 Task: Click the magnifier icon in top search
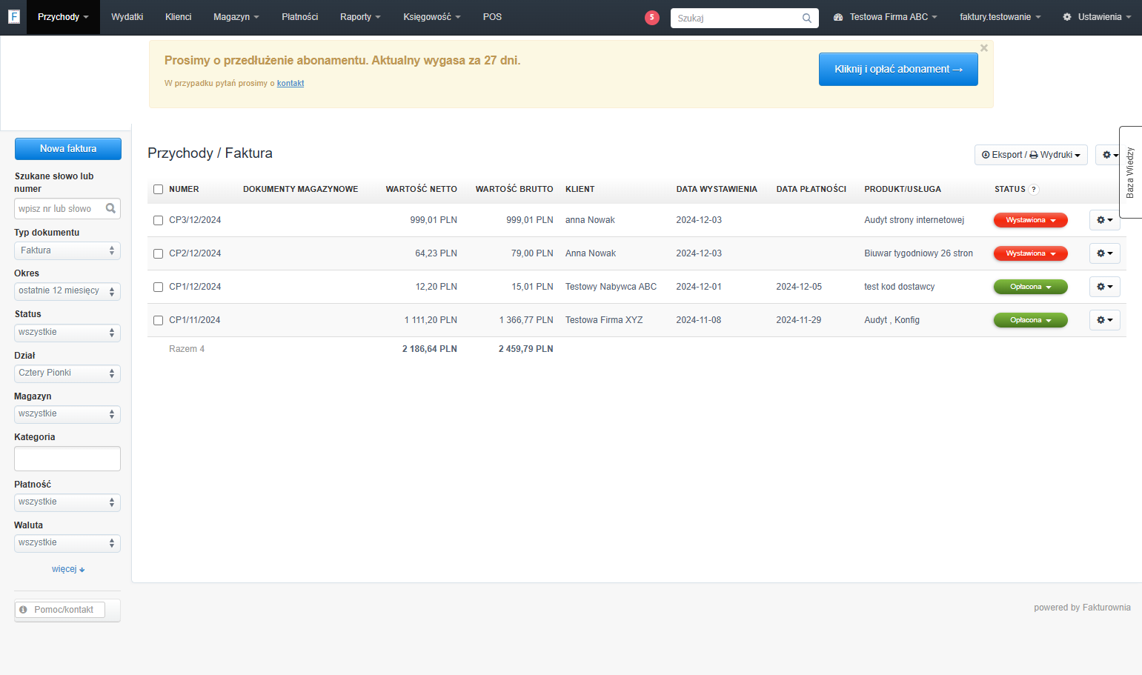click(807, 18)
